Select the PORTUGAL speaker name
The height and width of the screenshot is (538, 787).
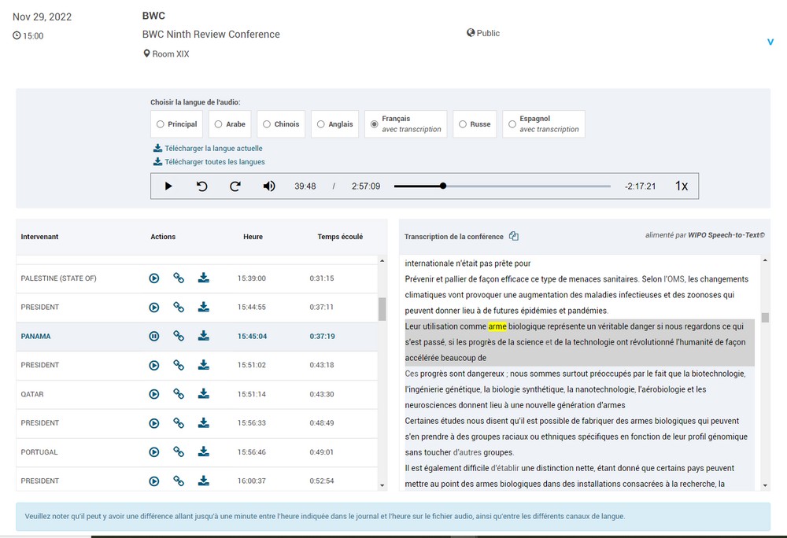[39, 452]
